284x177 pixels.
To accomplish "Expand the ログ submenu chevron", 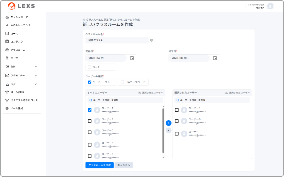I will click(36, 84).
